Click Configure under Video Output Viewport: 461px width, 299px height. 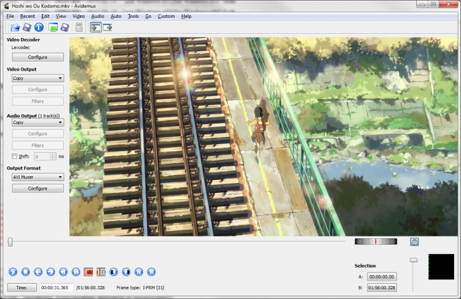38,89
